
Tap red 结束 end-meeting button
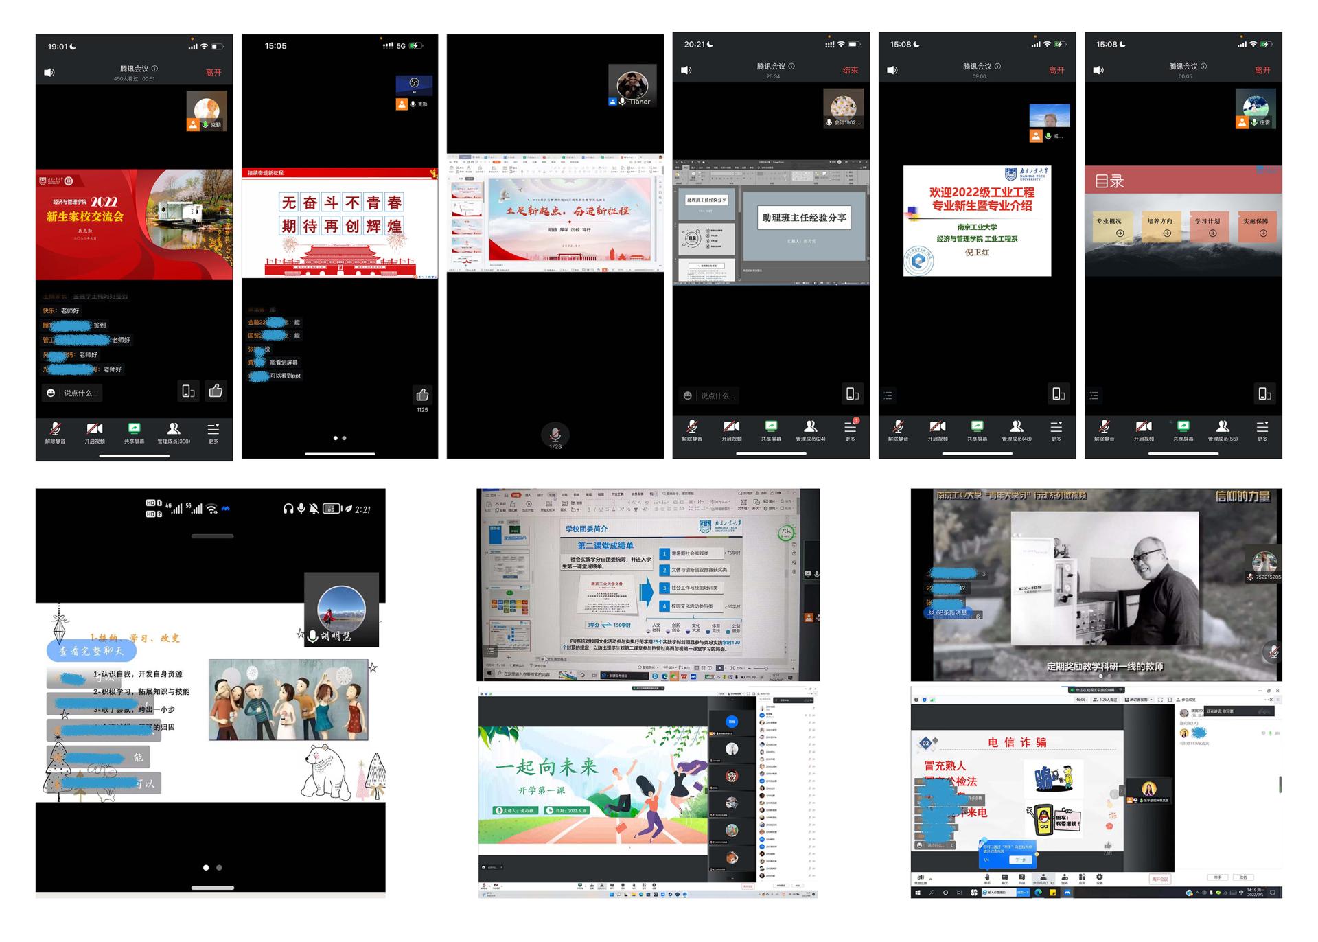(x=851, y=70)
